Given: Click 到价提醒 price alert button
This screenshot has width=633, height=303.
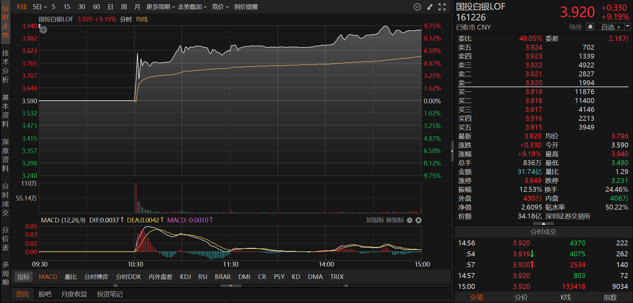Looking at the screenshot, I should point(246,7).
